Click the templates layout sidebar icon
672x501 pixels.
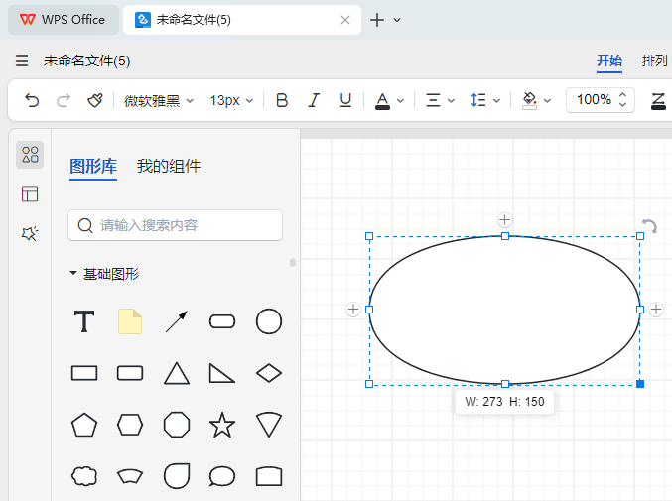[30, 194]
